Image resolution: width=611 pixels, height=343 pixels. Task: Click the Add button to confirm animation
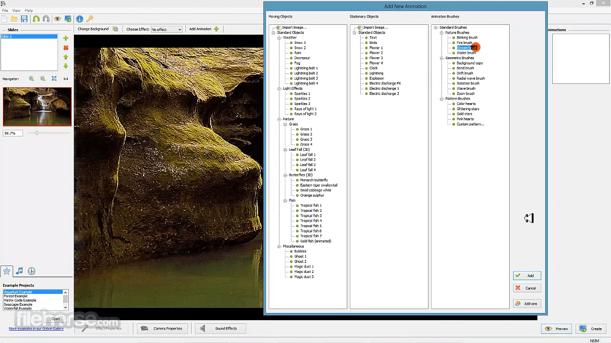[526, 275]
